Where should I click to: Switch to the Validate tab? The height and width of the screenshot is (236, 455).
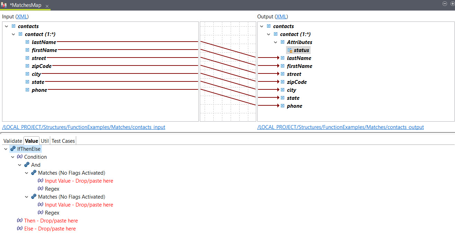click(x=12, y=141)
